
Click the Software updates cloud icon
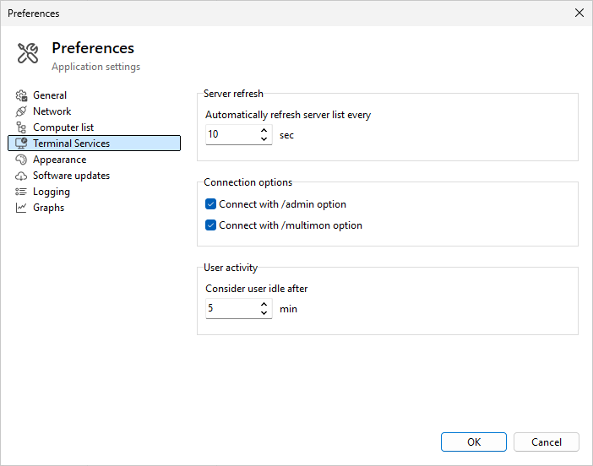point(22,176)
